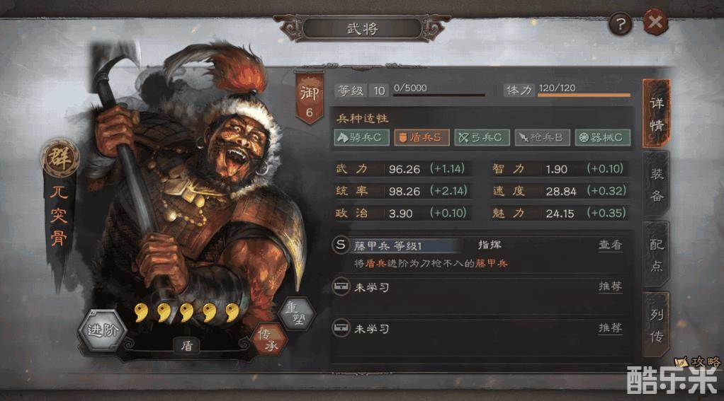This screenshot has height=401, width=724.
Task: Click the 御 6 banner badge
Action: (309, 98)
